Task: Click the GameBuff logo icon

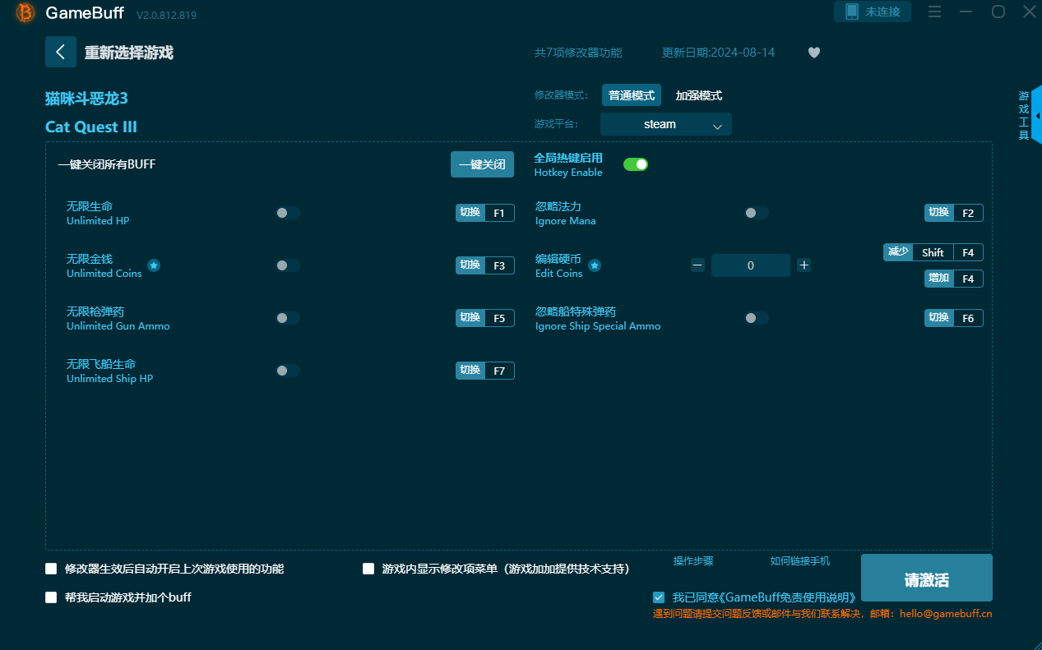Action: point(25,12)
